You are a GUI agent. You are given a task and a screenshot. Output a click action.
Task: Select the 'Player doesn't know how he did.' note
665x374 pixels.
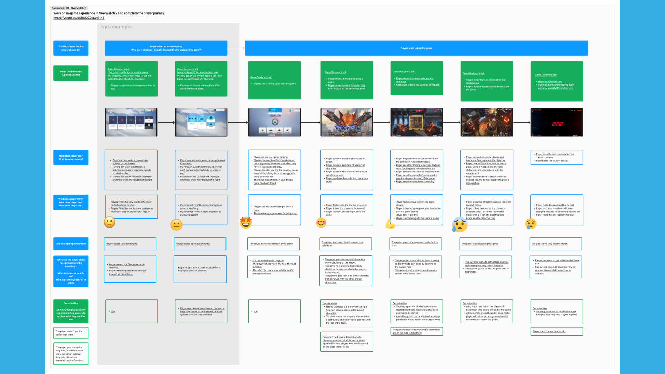556,331
